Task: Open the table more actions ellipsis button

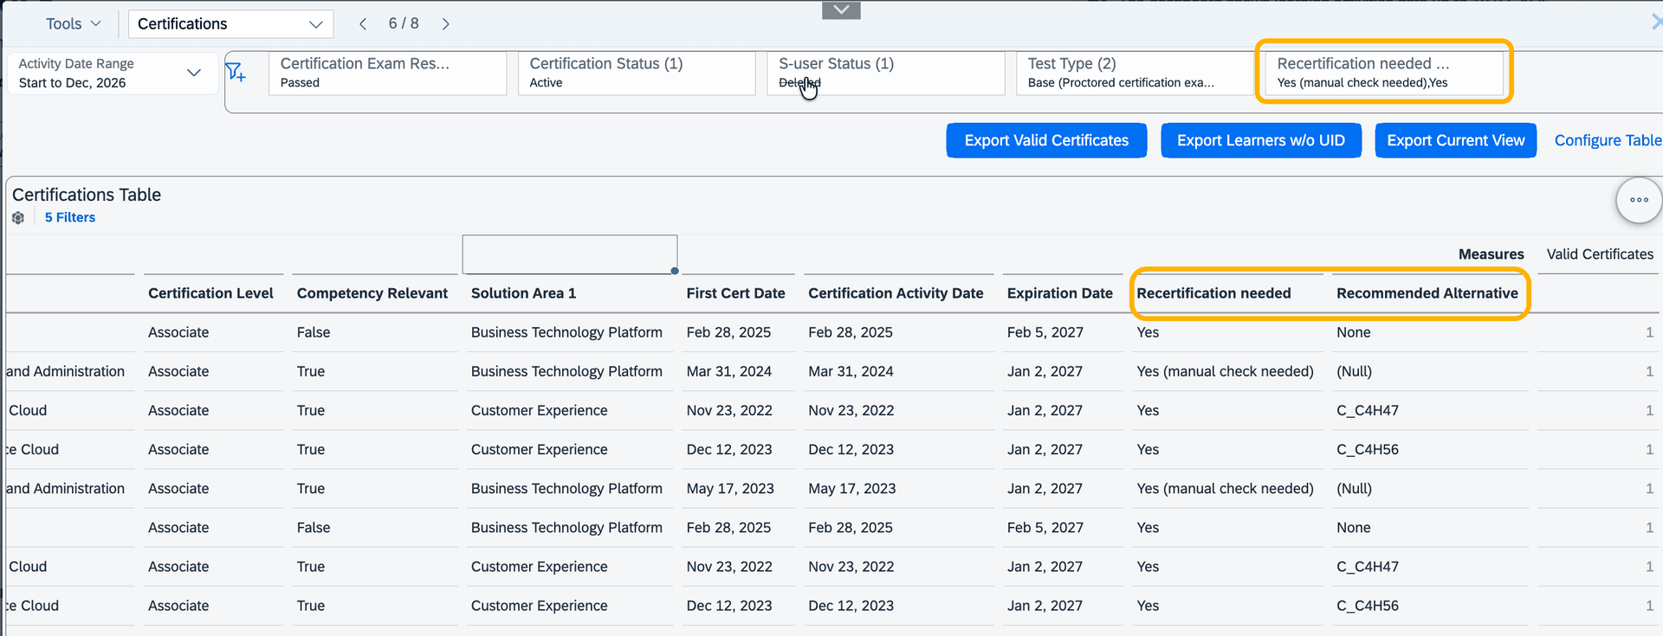Action: coord(1639,200)
